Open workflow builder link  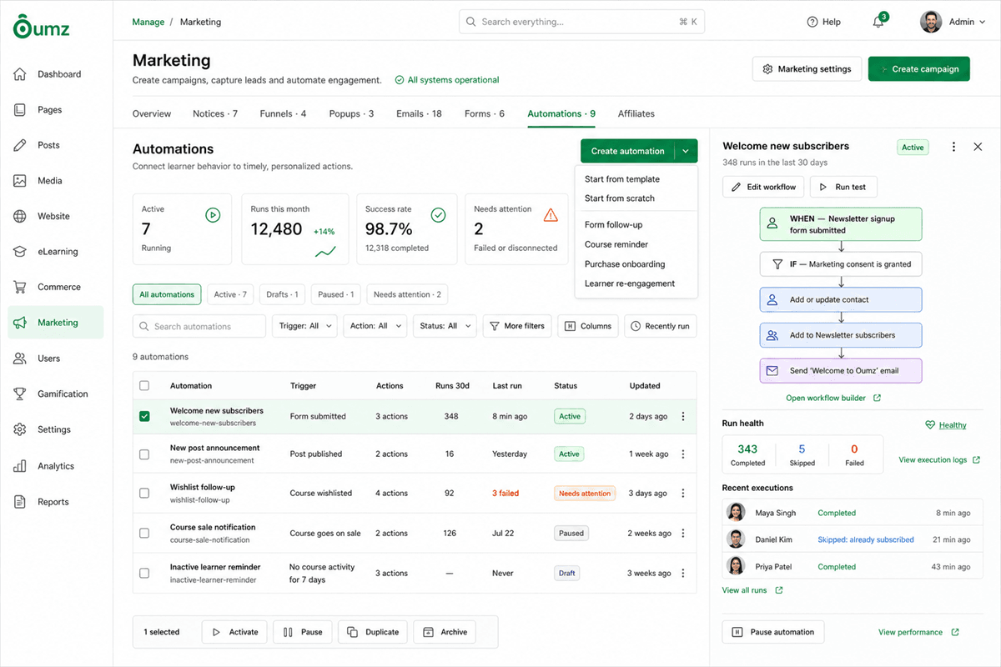click(833, 398)
